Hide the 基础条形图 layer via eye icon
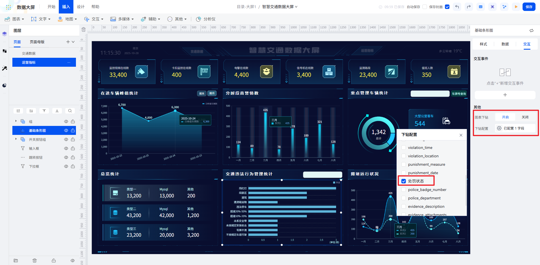Screen dimensions: 540x265 66,130
